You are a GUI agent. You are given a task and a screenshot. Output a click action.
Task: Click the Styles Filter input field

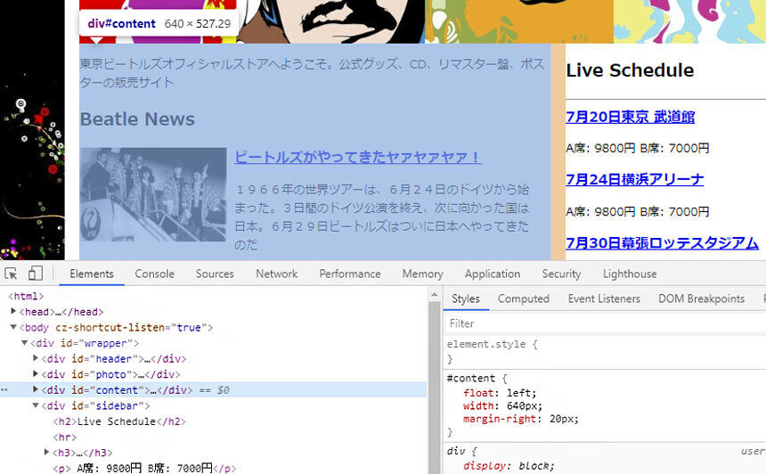tap(606, 323)
